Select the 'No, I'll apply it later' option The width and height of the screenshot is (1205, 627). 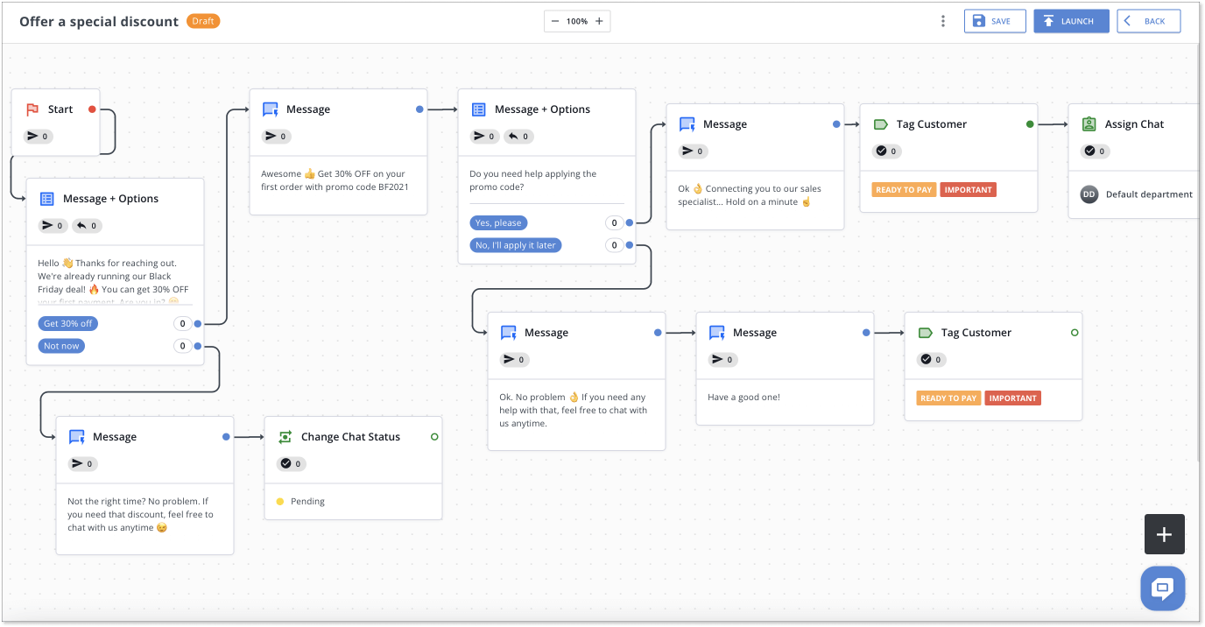515,245
